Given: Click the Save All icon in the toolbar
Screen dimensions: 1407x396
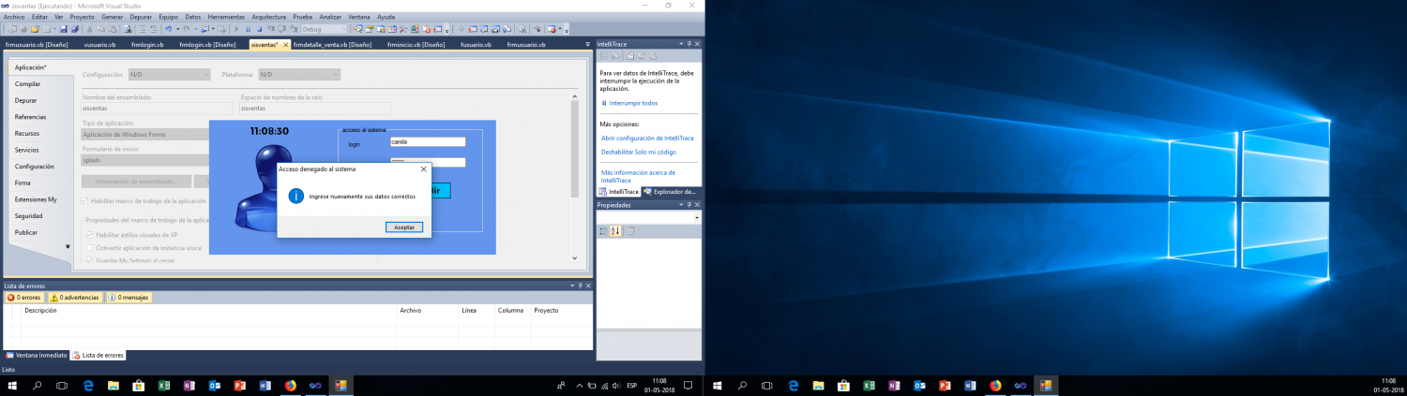Looking at the screenshot, I should pyautogui.click(x=75, y=29).
